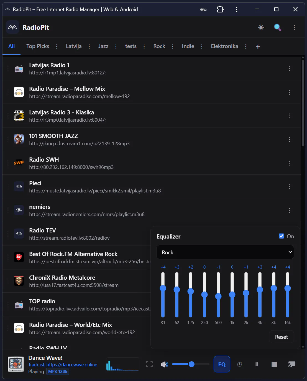Viewport: 307px width, 381px height.
Task: Toggle fullscreen visualizer icon
Action: pos(149,364)
